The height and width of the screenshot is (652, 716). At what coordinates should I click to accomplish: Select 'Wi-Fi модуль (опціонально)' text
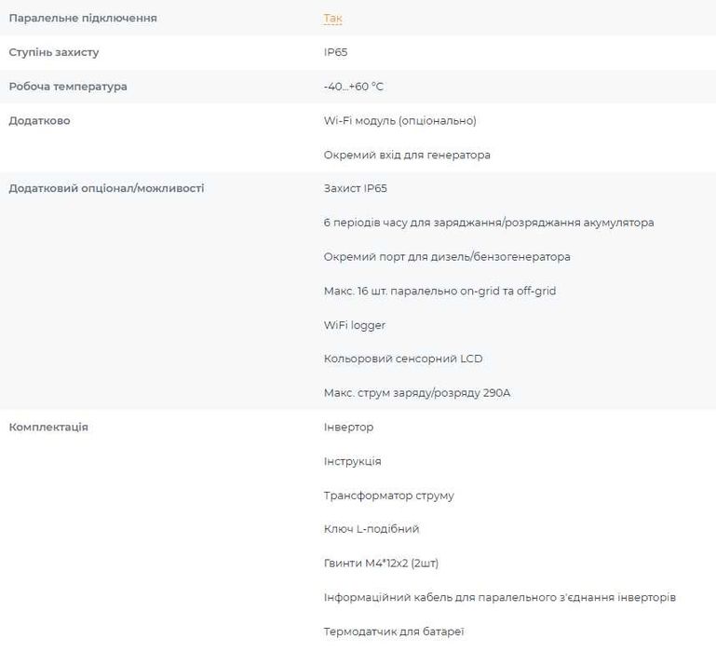[400, 121]
